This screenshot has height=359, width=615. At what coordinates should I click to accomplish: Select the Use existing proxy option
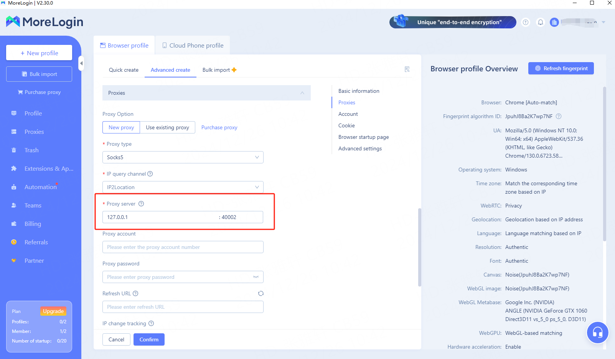167,127
